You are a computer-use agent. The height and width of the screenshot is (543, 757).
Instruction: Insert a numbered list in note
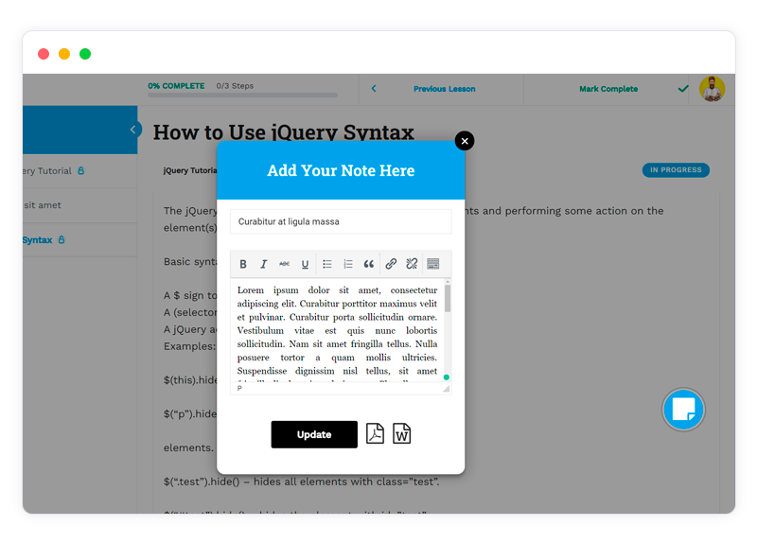pos(348,264)
